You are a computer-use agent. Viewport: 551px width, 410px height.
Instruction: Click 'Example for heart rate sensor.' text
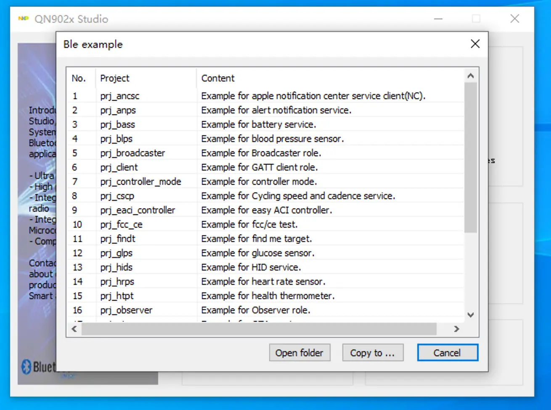click(263, 281)
